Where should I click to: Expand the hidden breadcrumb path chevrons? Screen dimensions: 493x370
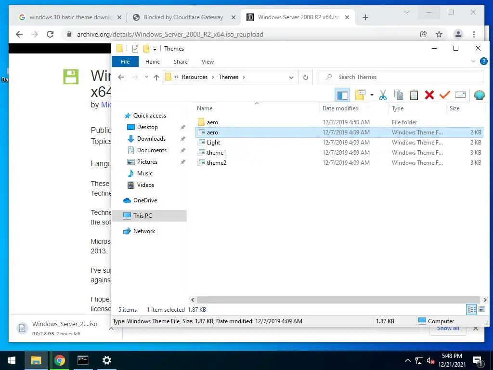[176, 77]
